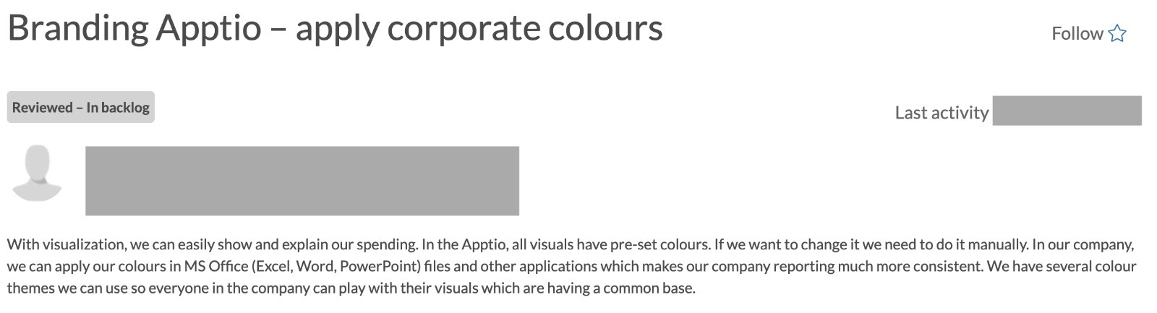Viewport: 1157px width, 313px height.
Task: Select the 'Reviewed – In backlog' status badge
Action: coord(81,108)
